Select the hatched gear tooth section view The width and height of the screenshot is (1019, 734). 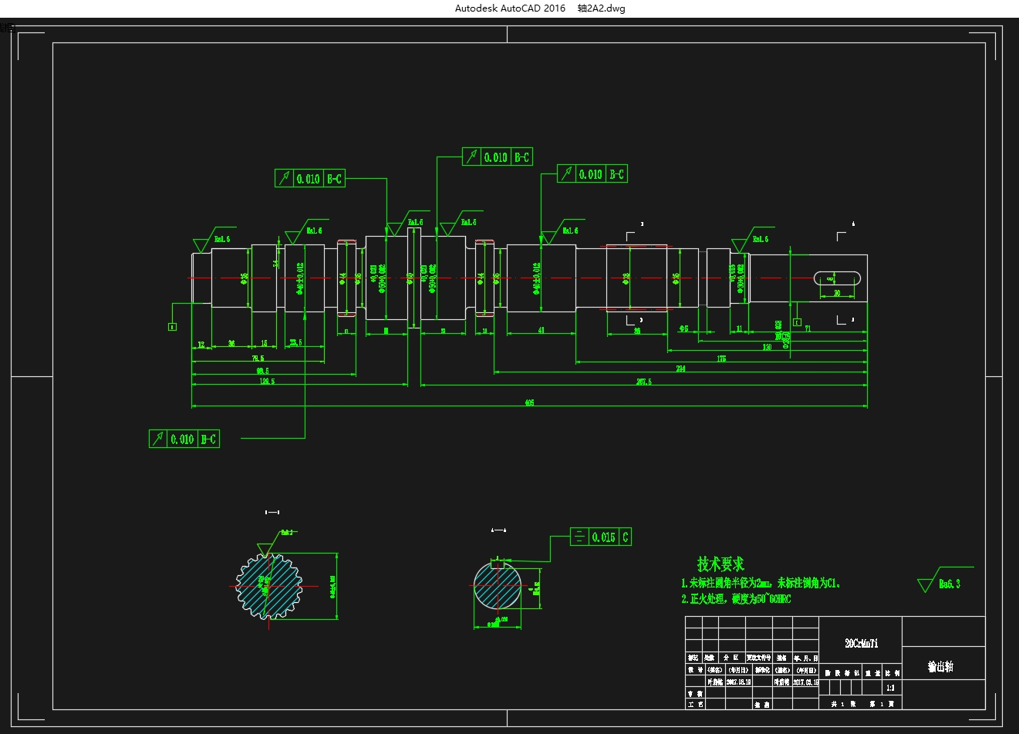(x=268, y=585)
